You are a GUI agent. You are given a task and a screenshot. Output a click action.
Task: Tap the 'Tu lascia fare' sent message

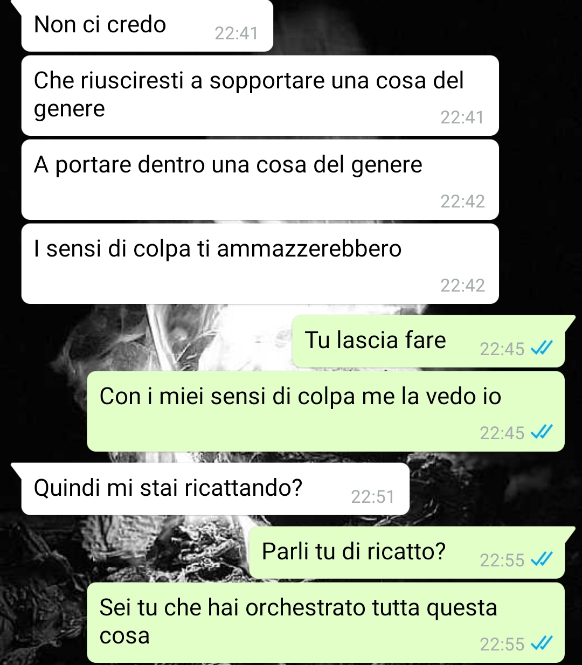428,341
